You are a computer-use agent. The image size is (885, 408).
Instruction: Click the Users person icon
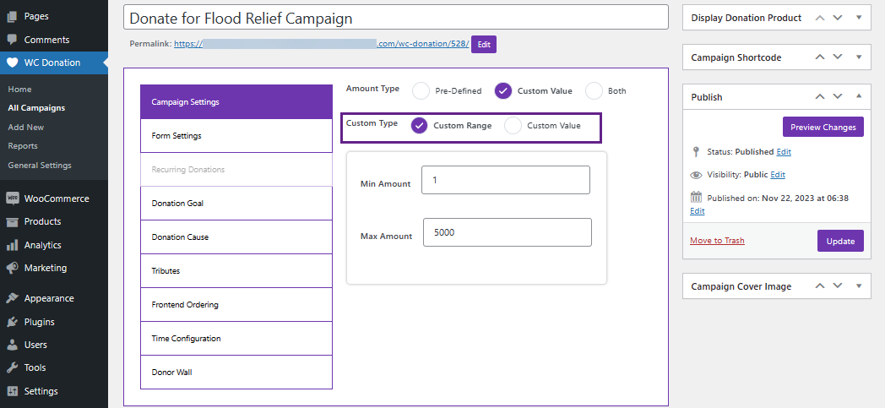coord(12,345)
